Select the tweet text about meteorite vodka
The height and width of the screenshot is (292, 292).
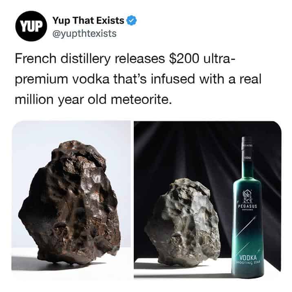(x=138, y=79)
